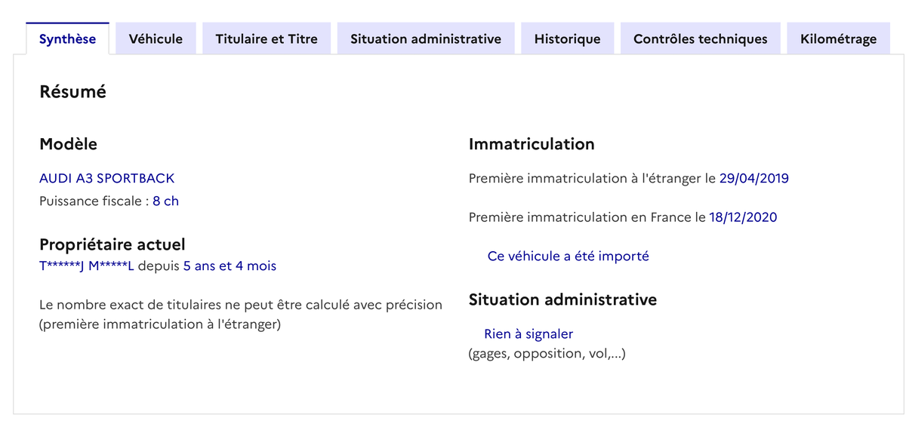Open the Historique tab

click(x=567, y=39)
